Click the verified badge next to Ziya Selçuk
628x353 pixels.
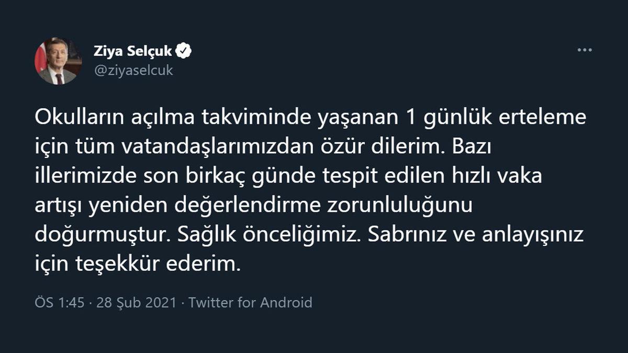(182, 50)
